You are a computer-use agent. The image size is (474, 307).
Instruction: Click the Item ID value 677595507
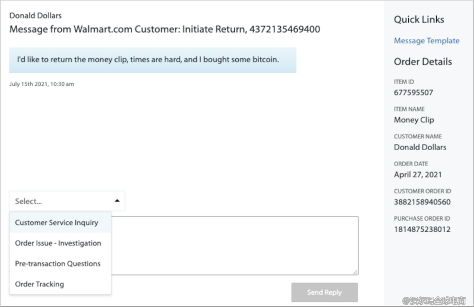tap(413, 93)
